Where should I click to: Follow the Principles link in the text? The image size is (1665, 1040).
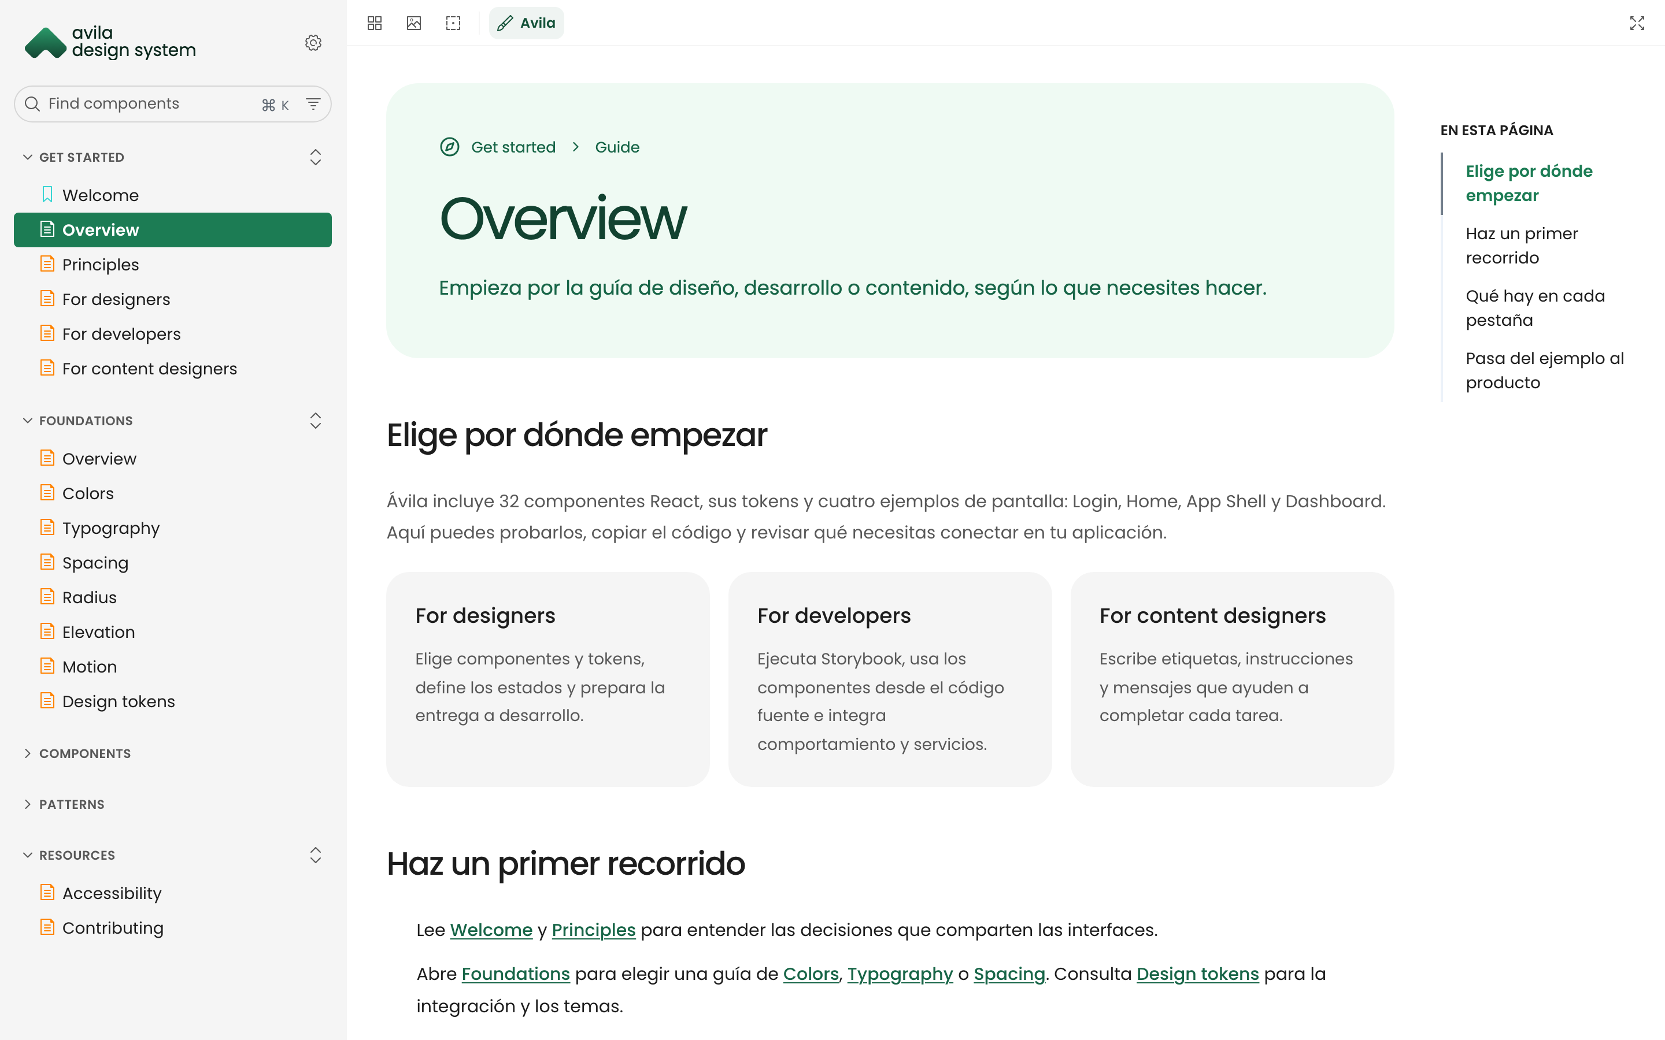594,930
